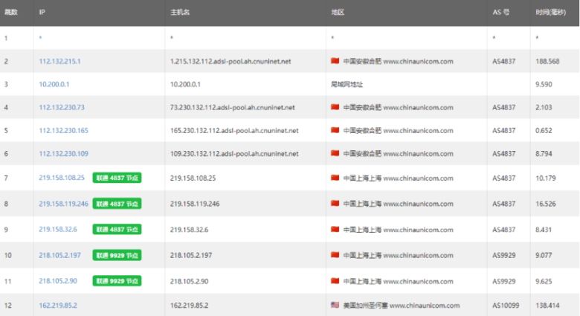Click the 跳数 column header
Image resolution: width=580 pixels, height=316 pixels.
(x=11, y=13)
